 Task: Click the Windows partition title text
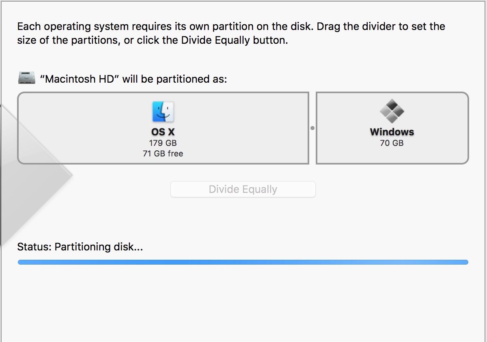click(x=392, y=132)
